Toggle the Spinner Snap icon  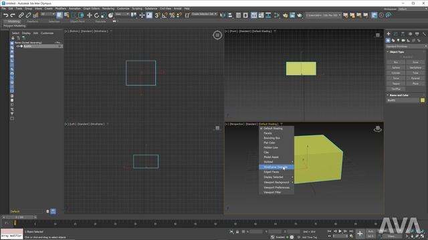click(179, 15)
